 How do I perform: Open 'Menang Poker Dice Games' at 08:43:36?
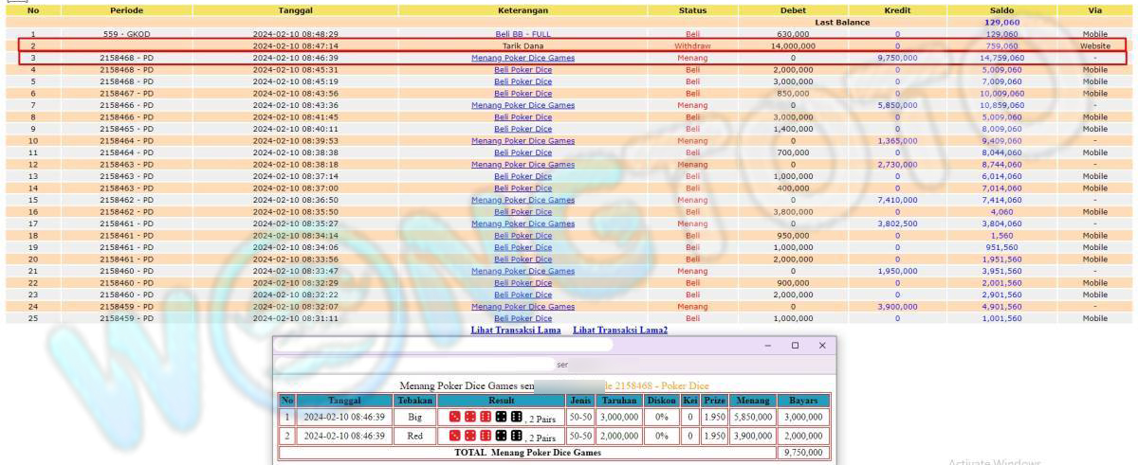point(523,105)
